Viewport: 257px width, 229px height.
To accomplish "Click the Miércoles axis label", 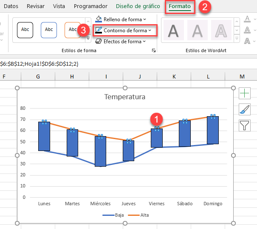I will coord(100,204).
